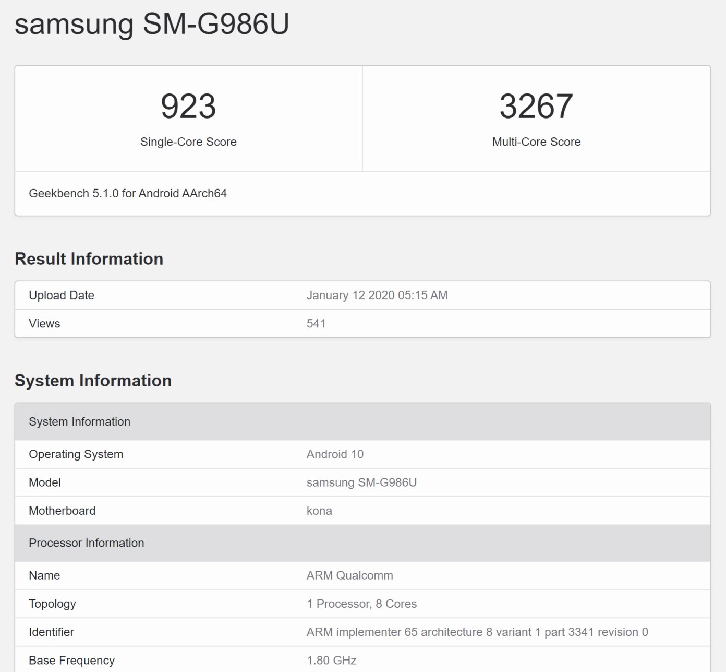Select the Android 10 operating system value
Viewport: 726px width, 672px height.
[335, 454]
